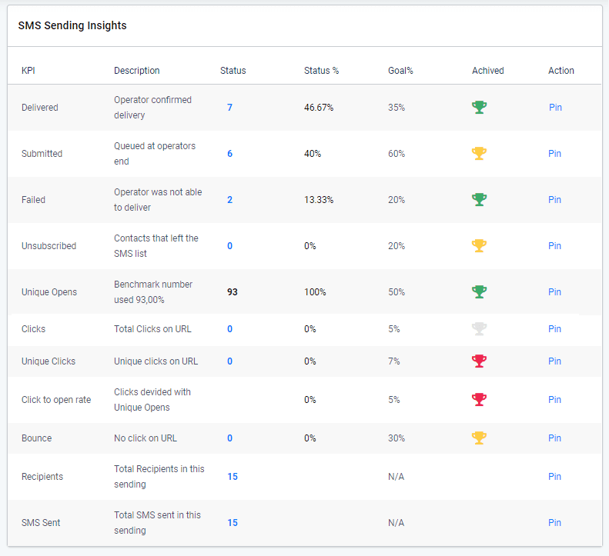Viewport: 609px width, 556px height.
Task: Click the gray trophy in Clicks row
Action: pyautogui.click(x=479, y=329)
